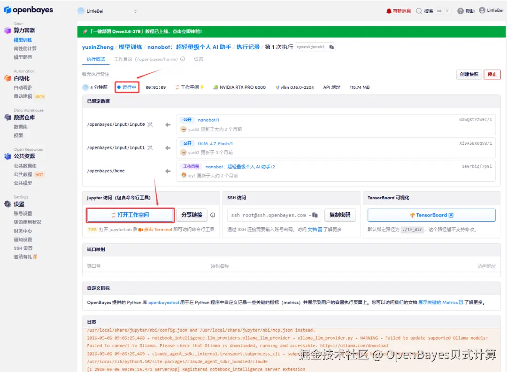Click the 工作空间 status icon
The image size is (507, 372).
click(177, 87)
